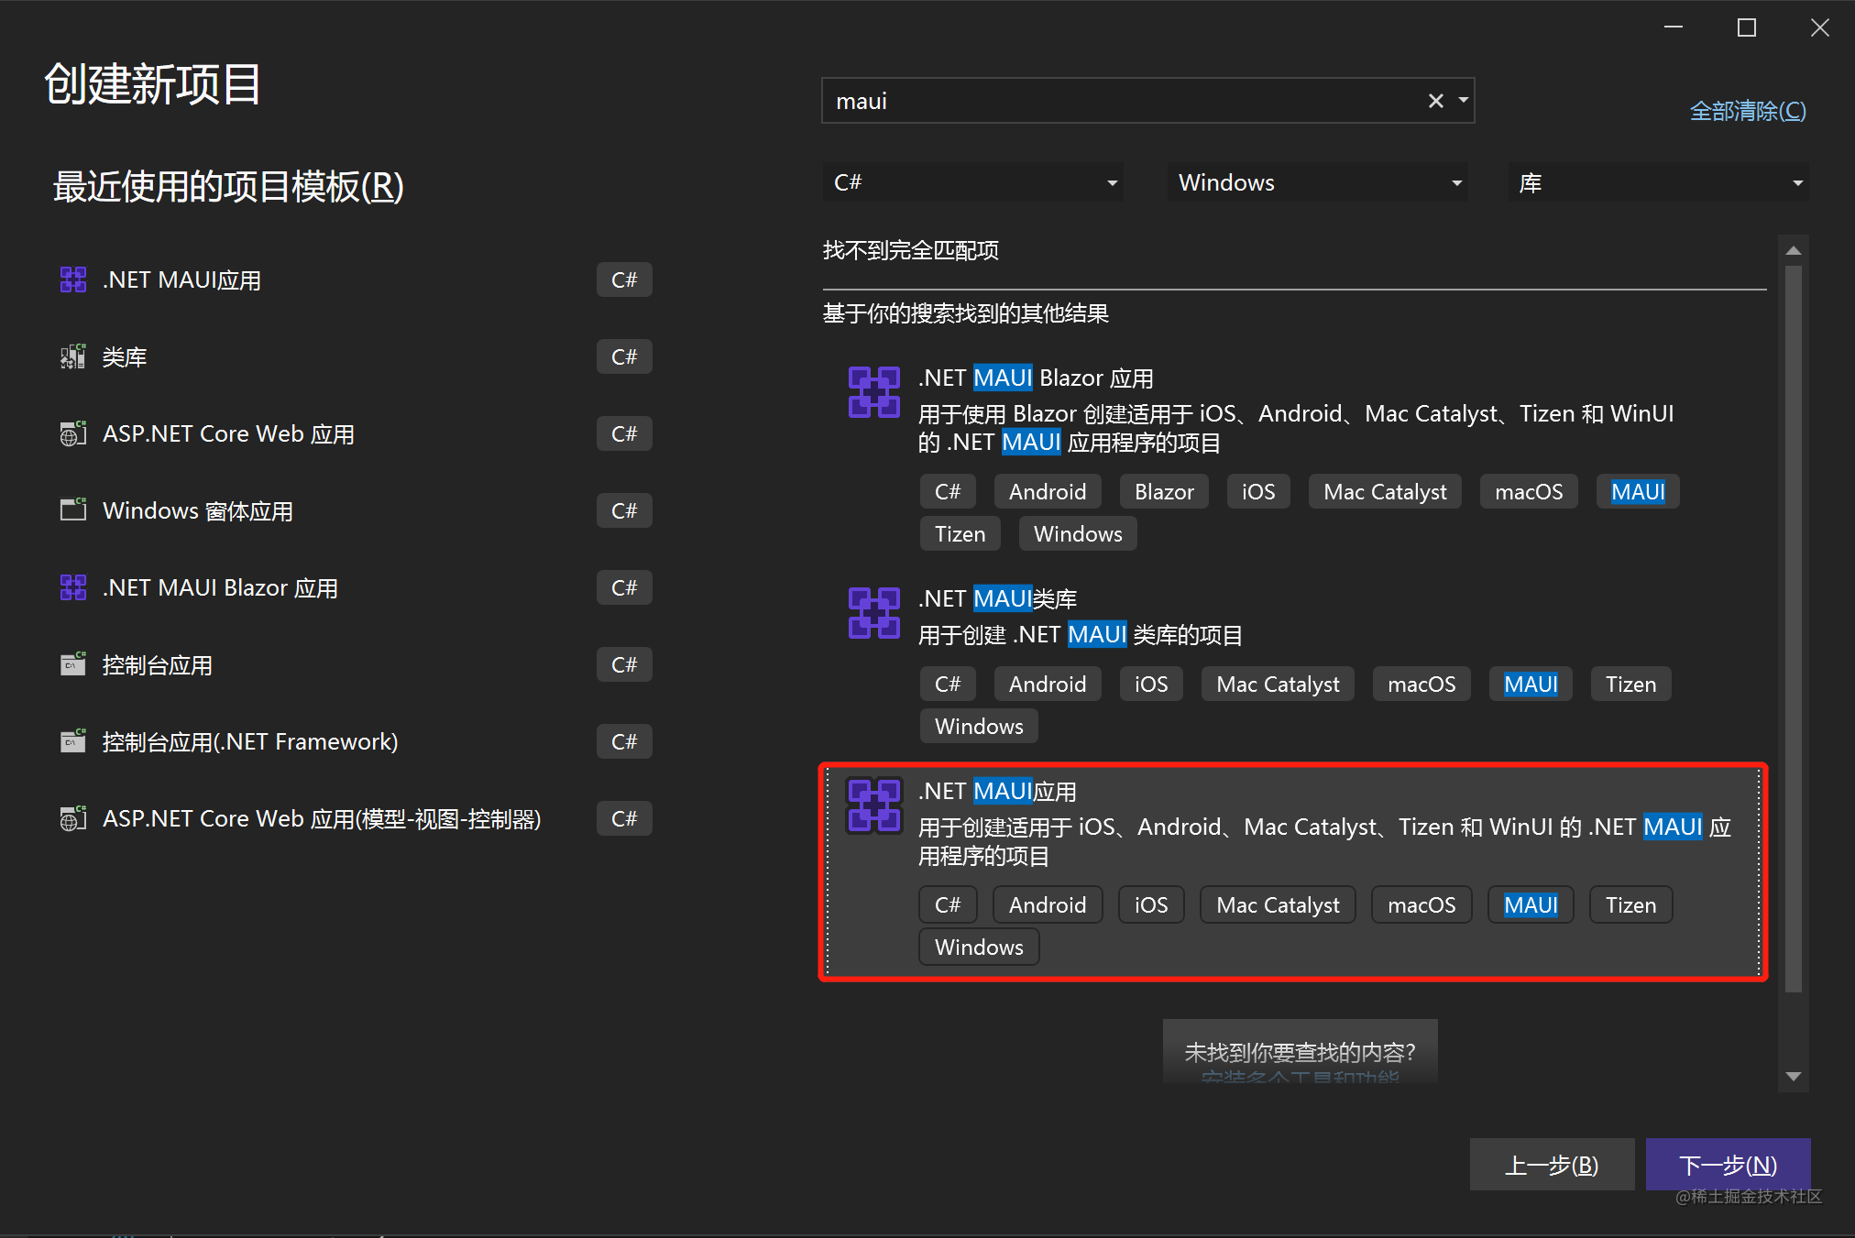Close the 创建新项目 dialog window
Screen dimensions: 1855x1238
[1820, 28]
